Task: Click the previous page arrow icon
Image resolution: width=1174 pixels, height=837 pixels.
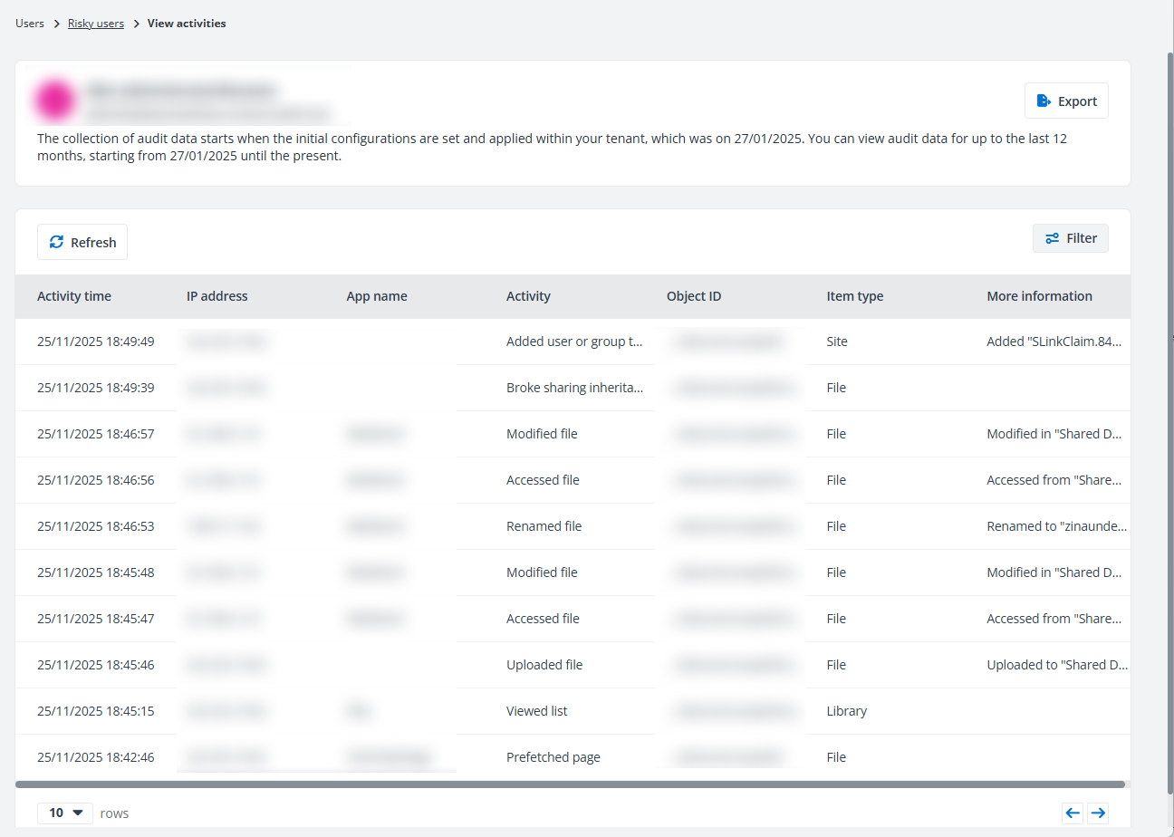Action: coord(1073,813)
